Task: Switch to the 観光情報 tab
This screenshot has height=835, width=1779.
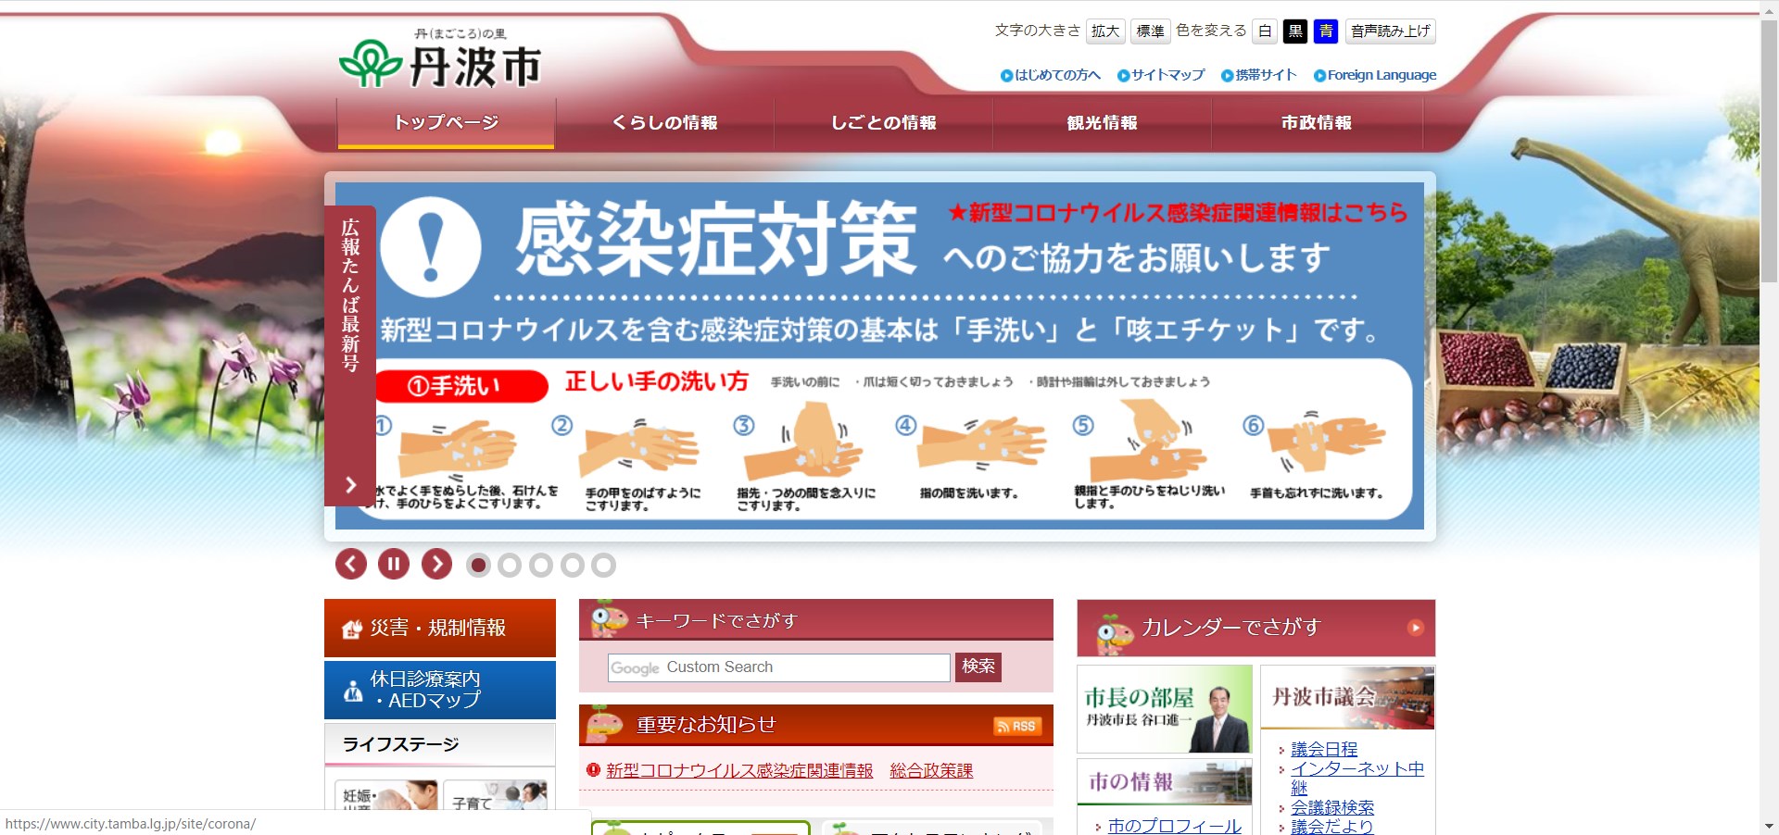Action: (x=1103, y=122)
